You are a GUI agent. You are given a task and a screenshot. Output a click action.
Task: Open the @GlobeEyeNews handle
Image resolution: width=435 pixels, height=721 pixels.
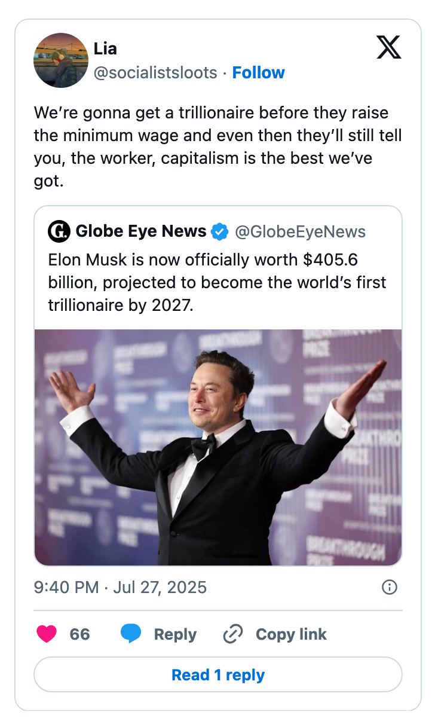(300, 231)
